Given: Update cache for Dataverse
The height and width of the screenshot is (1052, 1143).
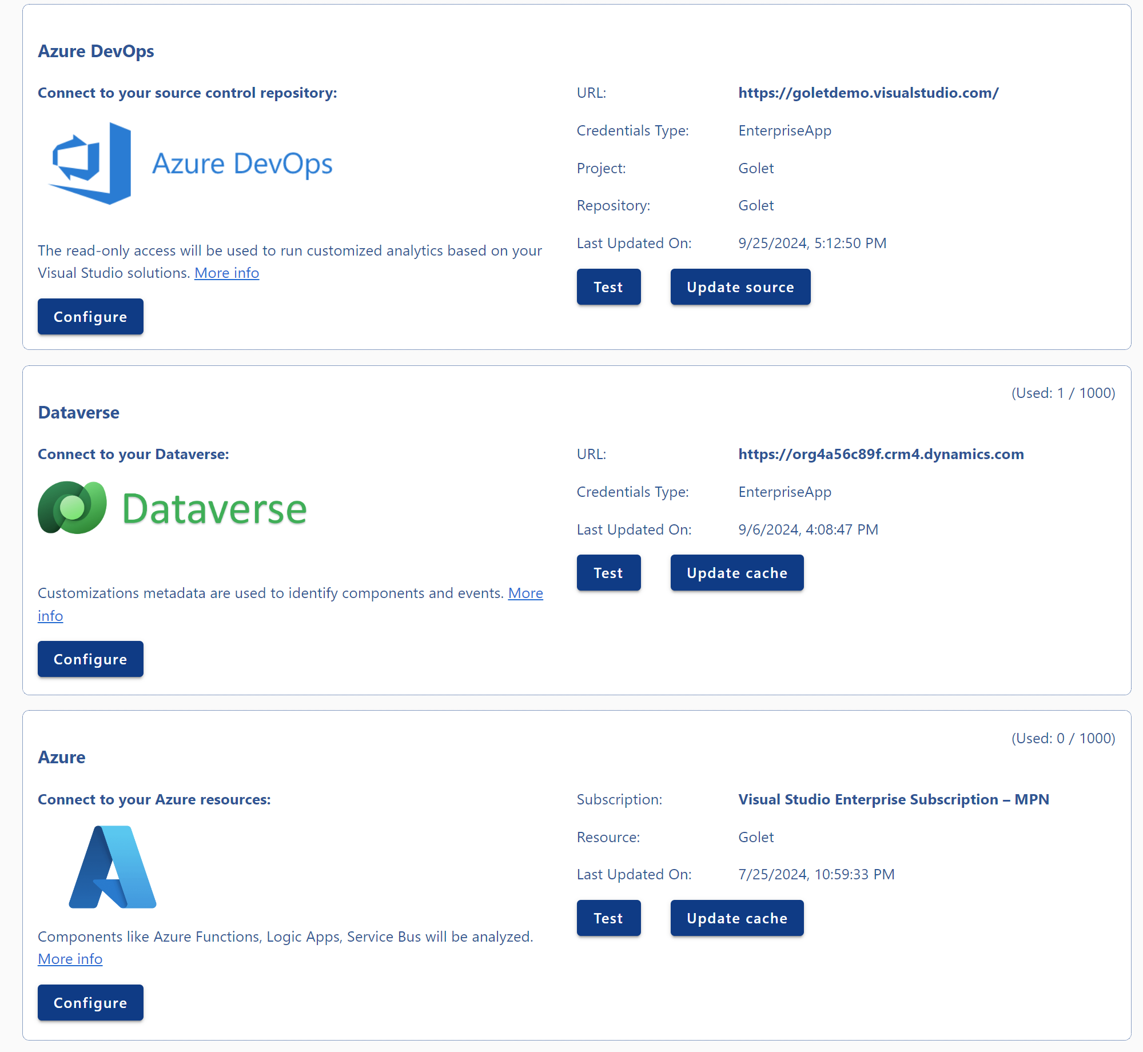Looking at the screenshot, I should [737, 573].
